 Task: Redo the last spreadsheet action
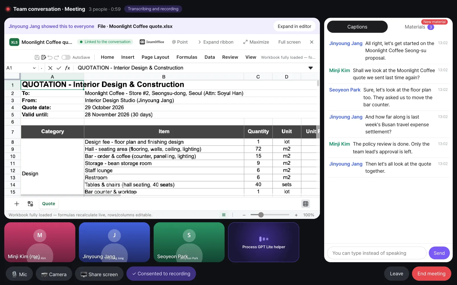coord(56,57)
